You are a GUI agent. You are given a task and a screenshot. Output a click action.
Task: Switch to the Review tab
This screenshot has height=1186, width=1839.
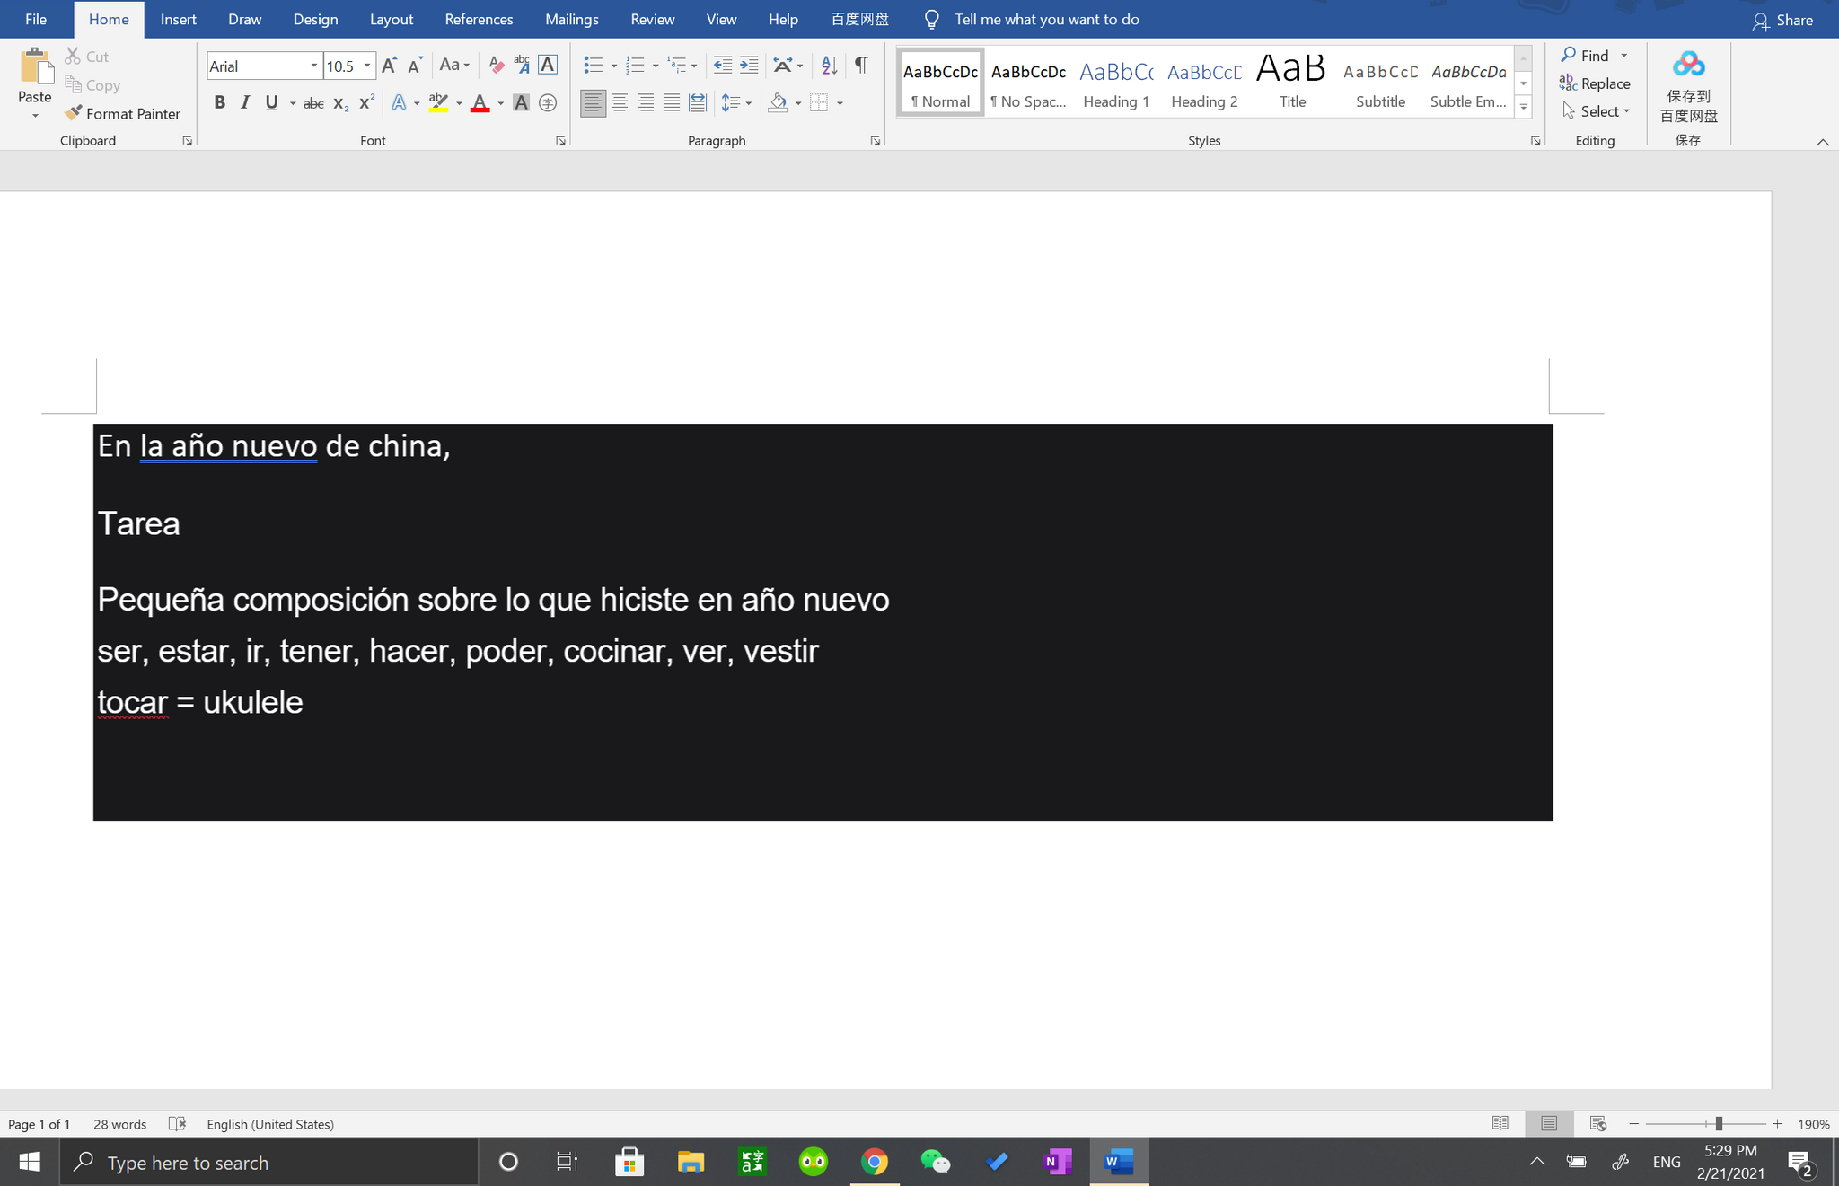pos(652,19)
